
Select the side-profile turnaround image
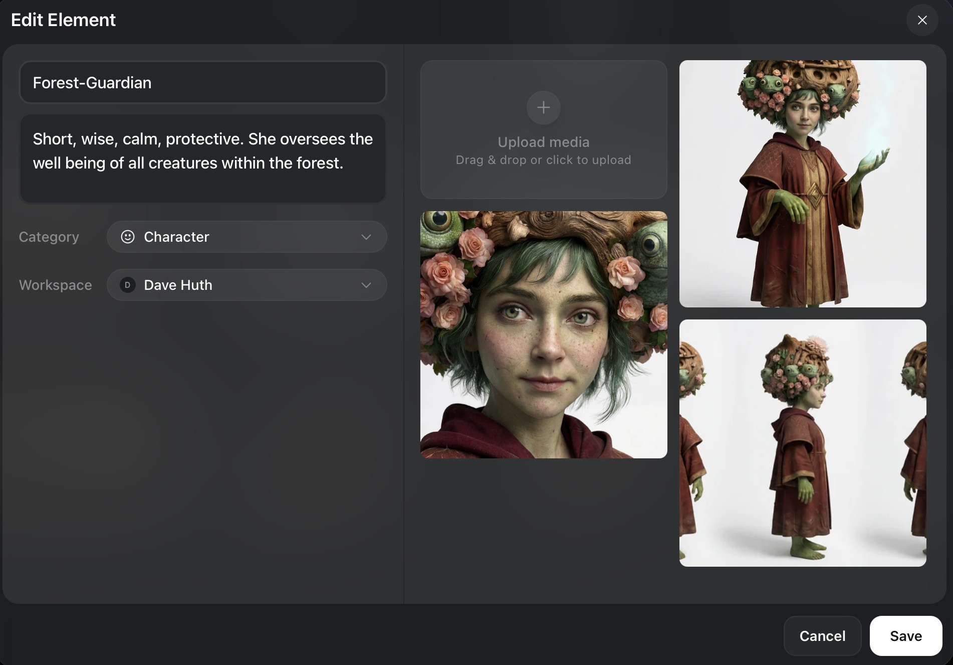coord(803,443)
